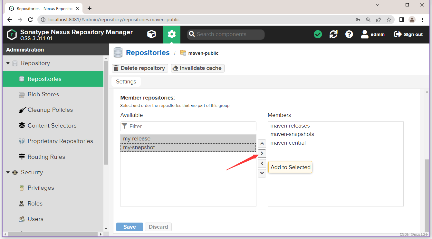
Task: Focus the Search components field
Action: tap(226, 34)
